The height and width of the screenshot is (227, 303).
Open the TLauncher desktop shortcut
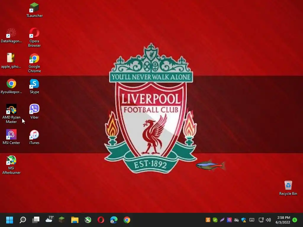pos(34,10)
